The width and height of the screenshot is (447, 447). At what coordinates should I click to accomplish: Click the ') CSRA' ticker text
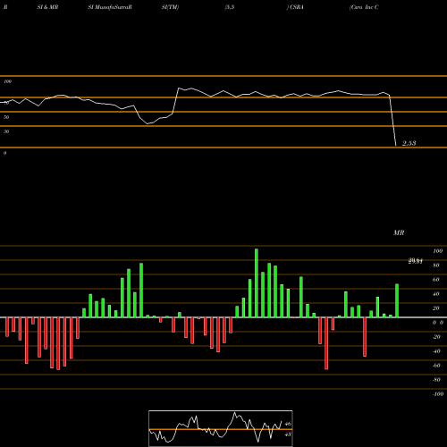295,7
